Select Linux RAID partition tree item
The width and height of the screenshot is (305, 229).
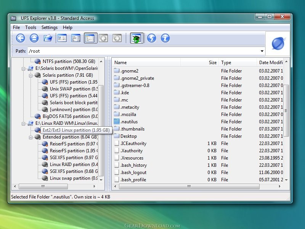(74, 164)
